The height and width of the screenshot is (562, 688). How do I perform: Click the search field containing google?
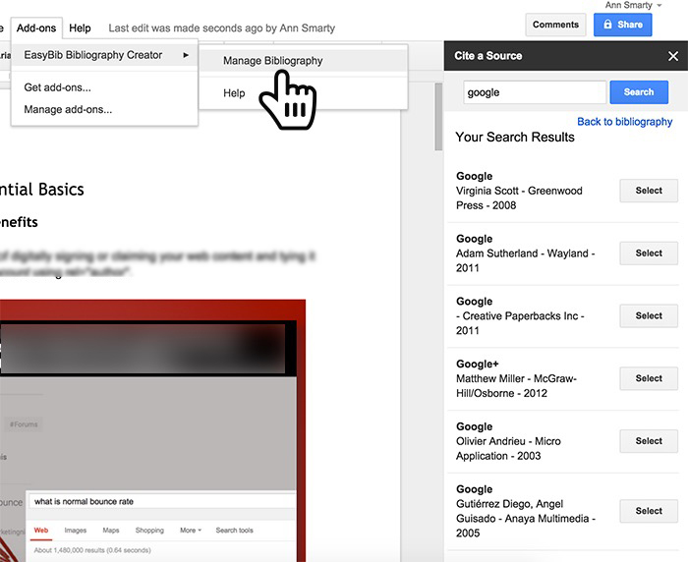[535, 92]
